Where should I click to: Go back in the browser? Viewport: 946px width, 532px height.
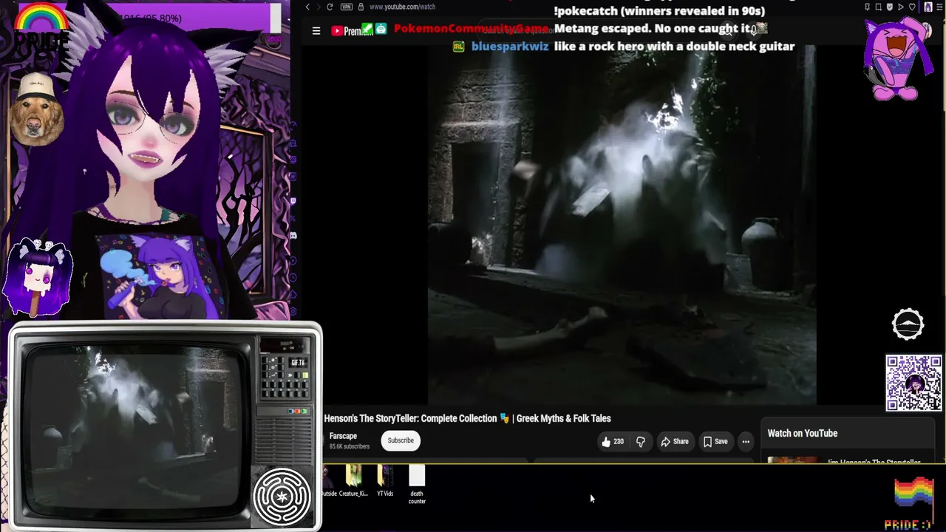click(307, 7)
